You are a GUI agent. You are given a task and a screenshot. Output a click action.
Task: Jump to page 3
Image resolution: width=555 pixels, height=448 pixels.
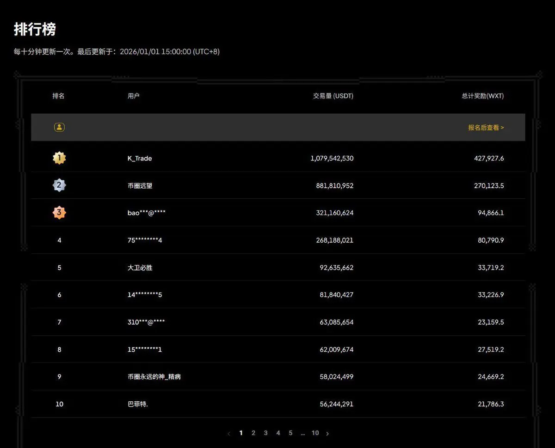pos(265,433)
